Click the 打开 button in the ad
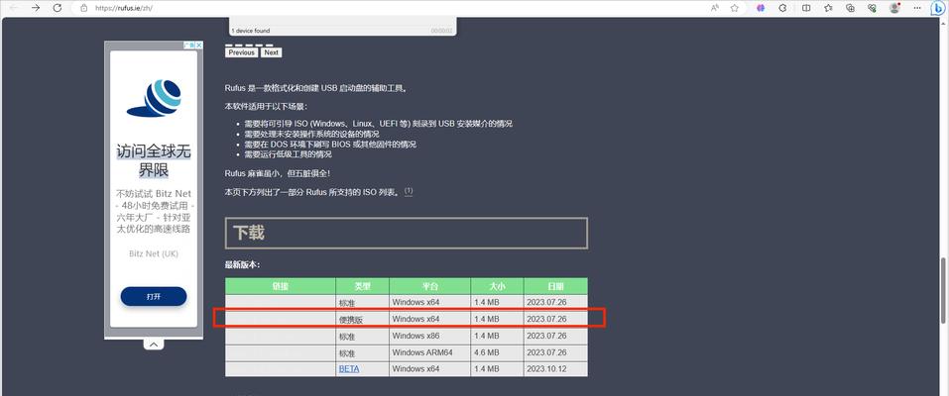The width and height of the screenshot is (949, 396). [154, 296]
